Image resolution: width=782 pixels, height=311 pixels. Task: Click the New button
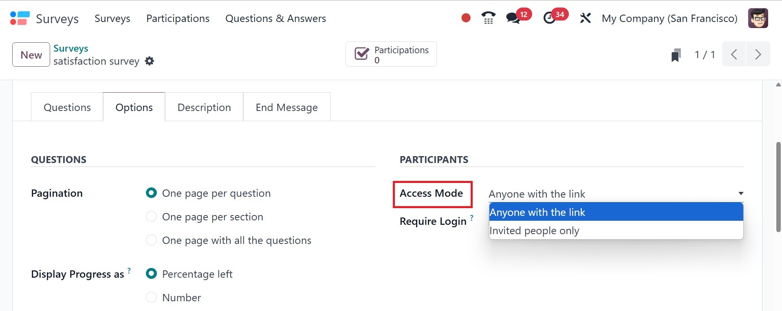31,55
